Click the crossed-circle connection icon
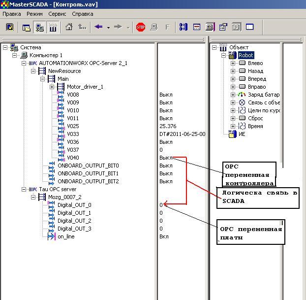The width and height of the screenshot is (306, 300). (242, 102)
